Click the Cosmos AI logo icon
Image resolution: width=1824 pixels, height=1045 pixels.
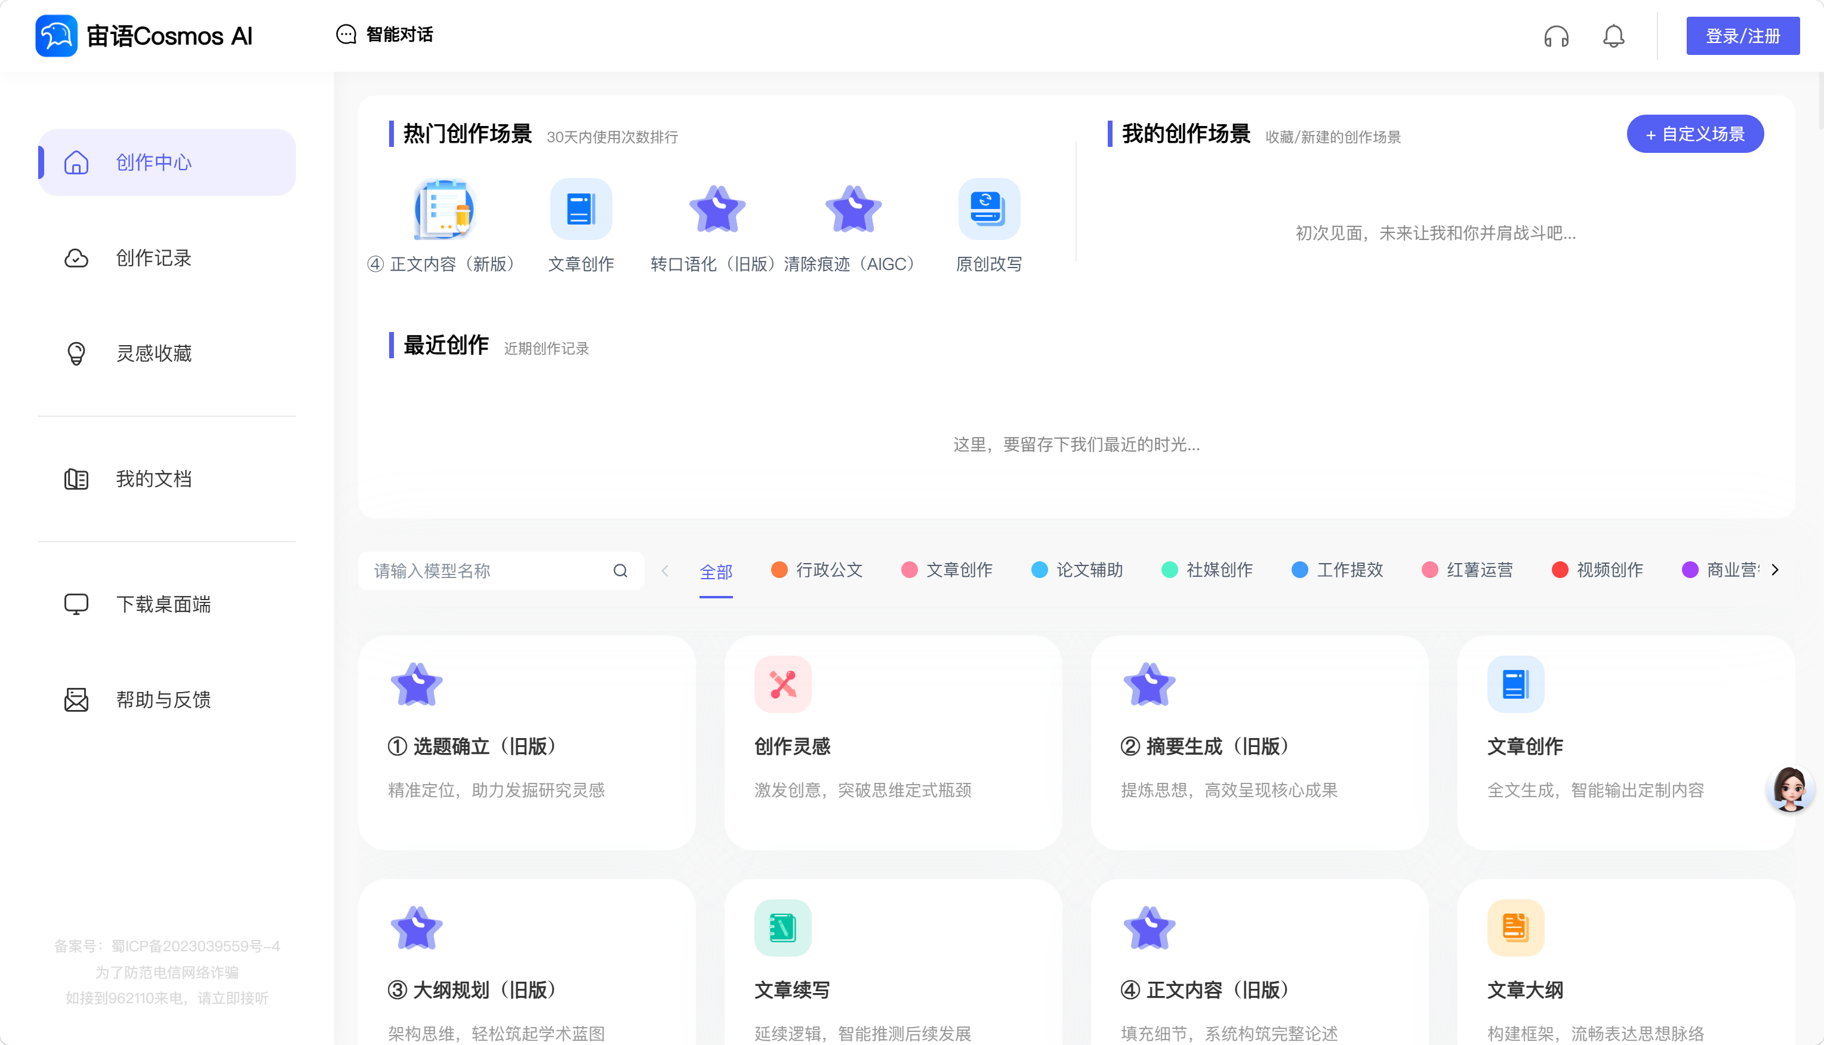[56, 35]
